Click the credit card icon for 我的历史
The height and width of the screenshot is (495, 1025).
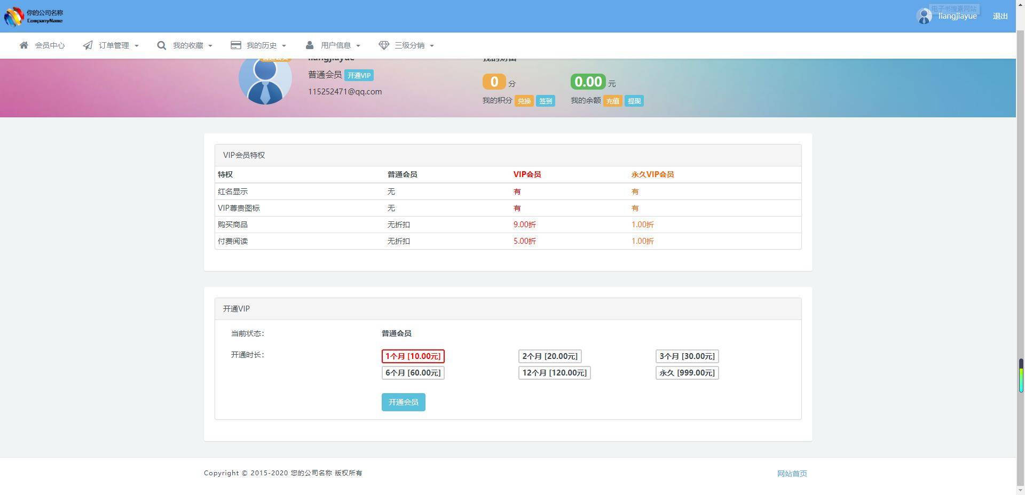(x=235, y=45)
